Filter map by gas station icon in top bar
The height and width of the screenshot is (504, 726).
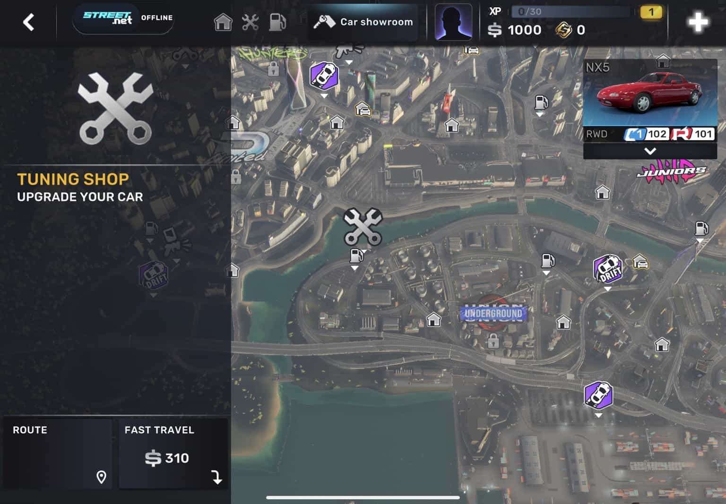(x=277, y=22)
